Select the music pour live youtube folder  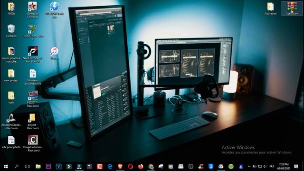(11, 55)
